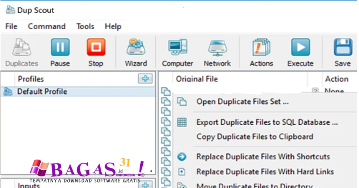Open the Help menu
The image size is (359, 188).
(113, 27)
